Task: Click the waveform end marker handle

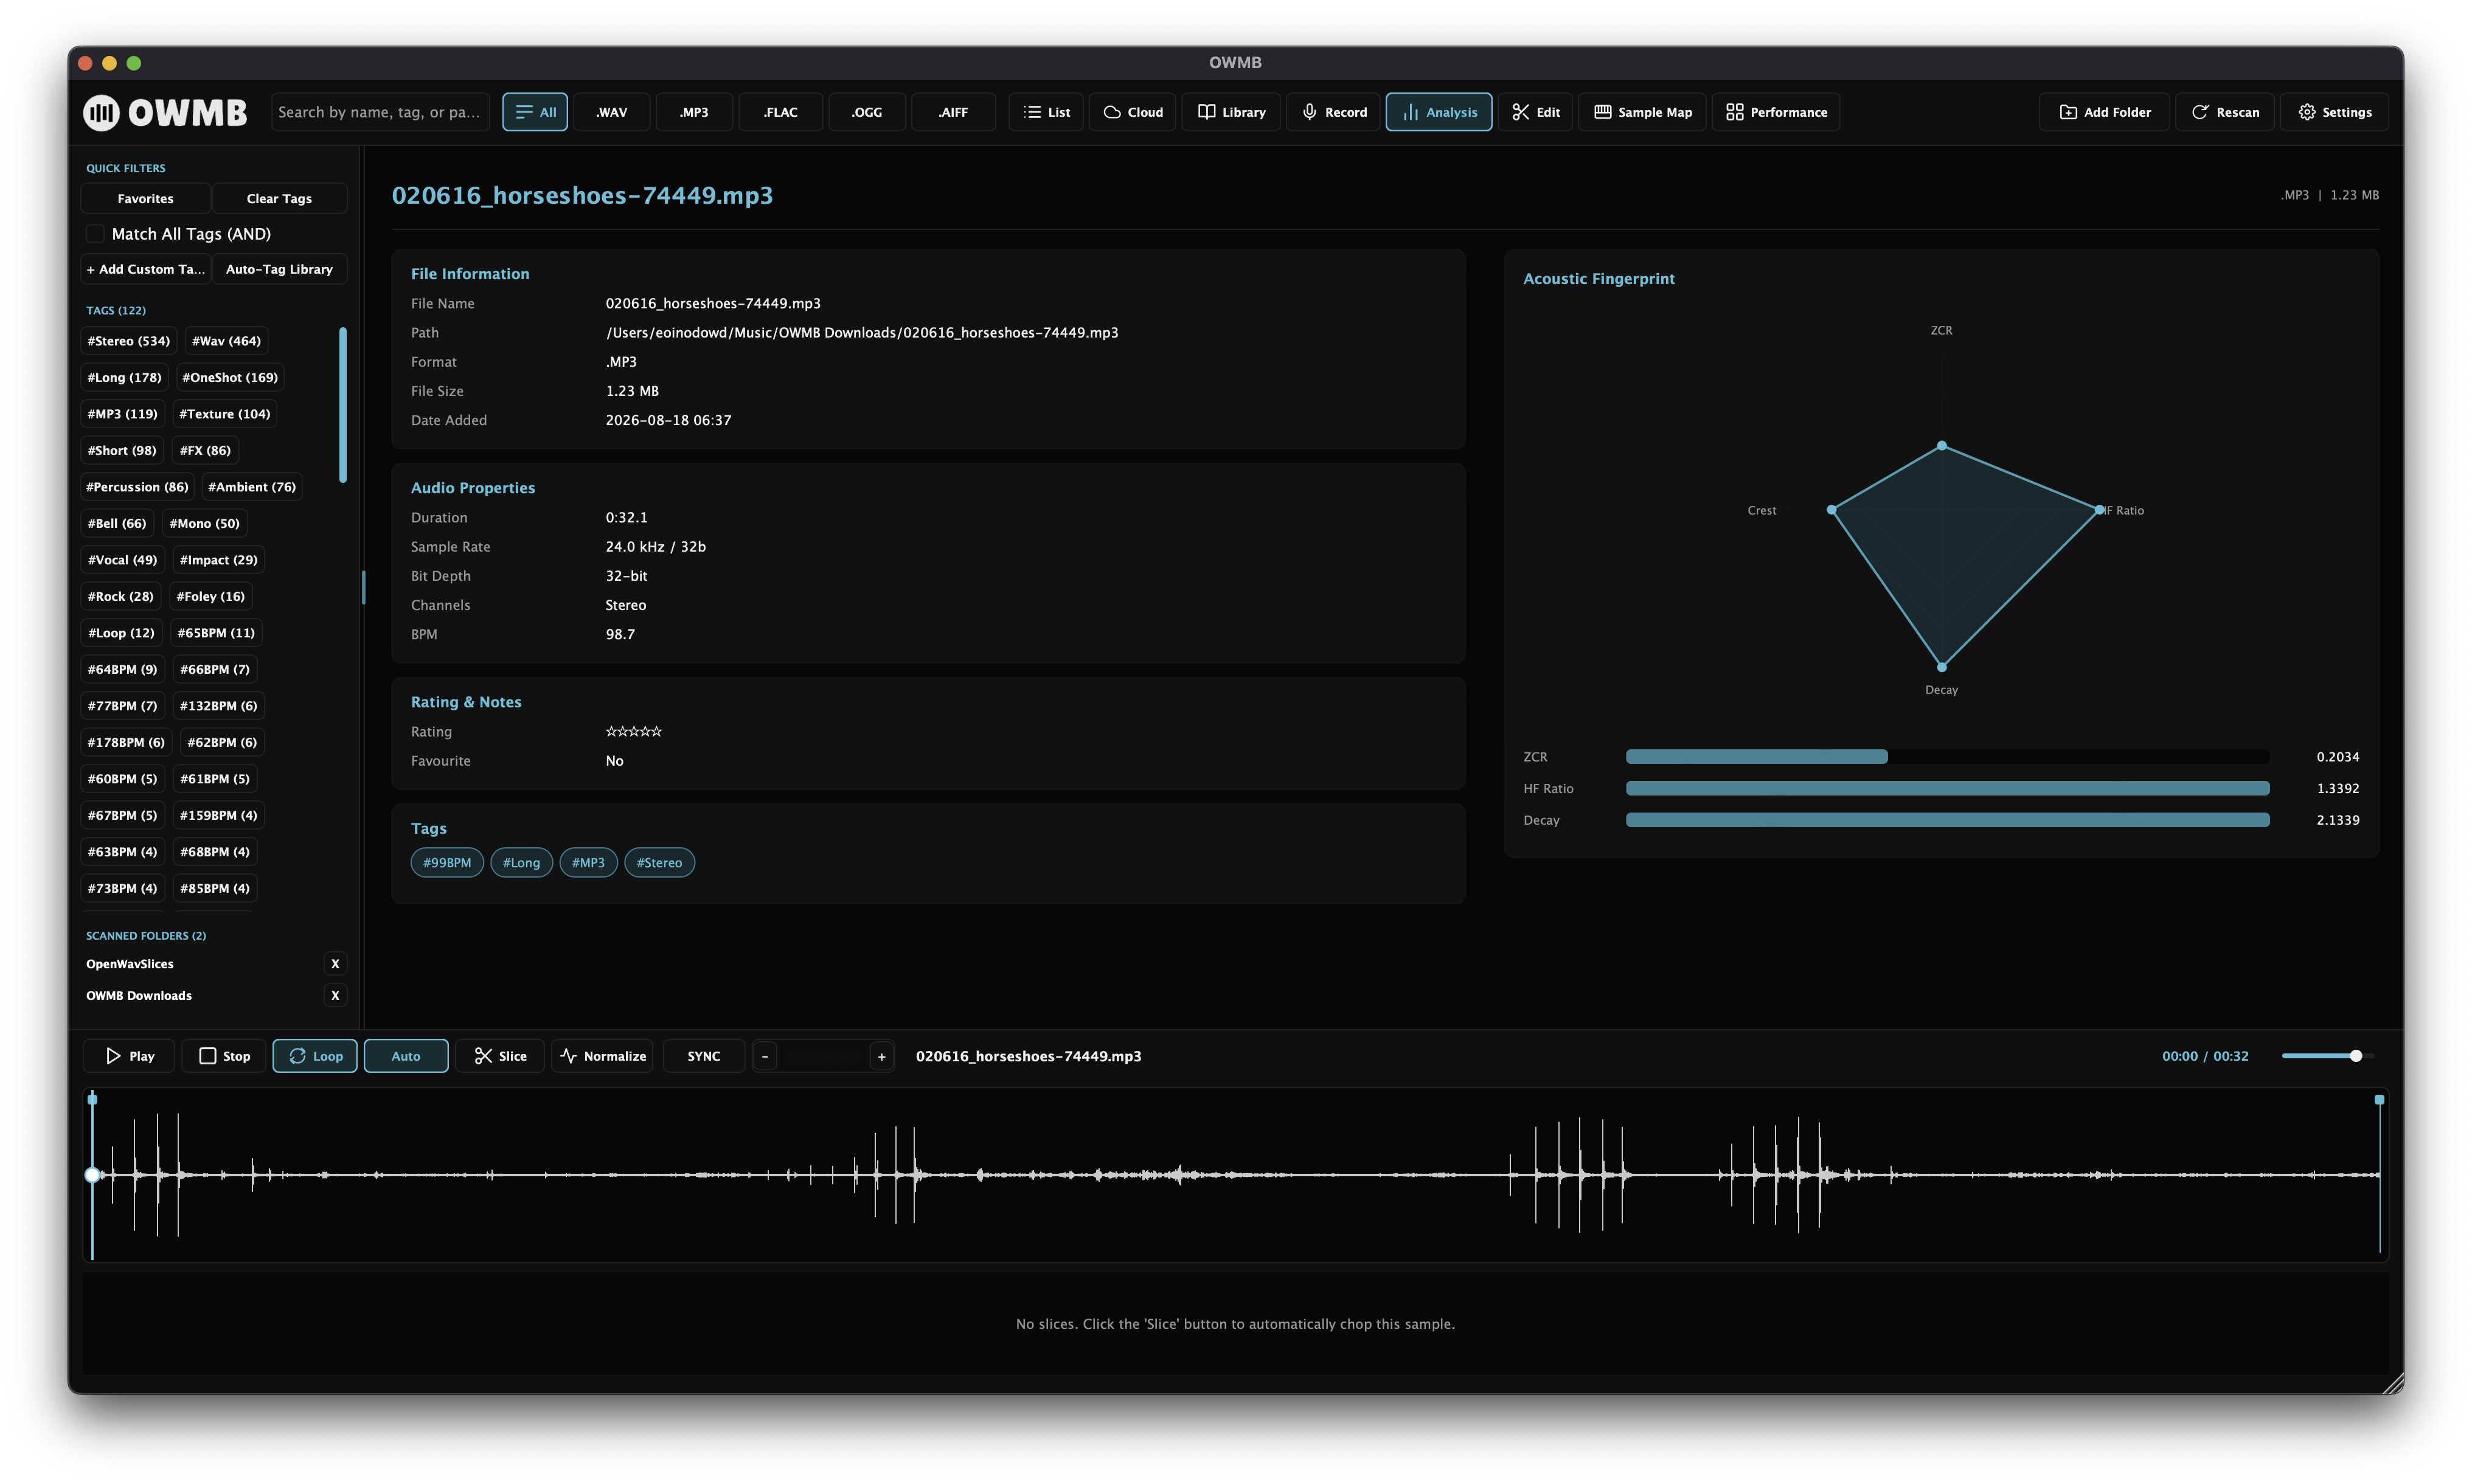Action: coord(2379,1099)
